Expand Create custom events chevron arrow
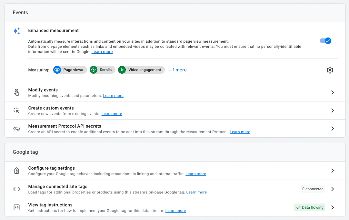Screen dimensions: 349x220 click(333, 110)
